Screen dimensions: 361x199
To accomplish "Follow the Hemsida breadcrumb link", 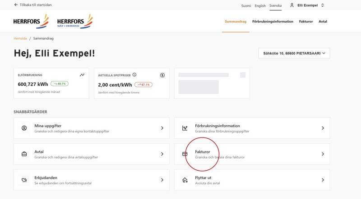I will [x=20, y=38].
